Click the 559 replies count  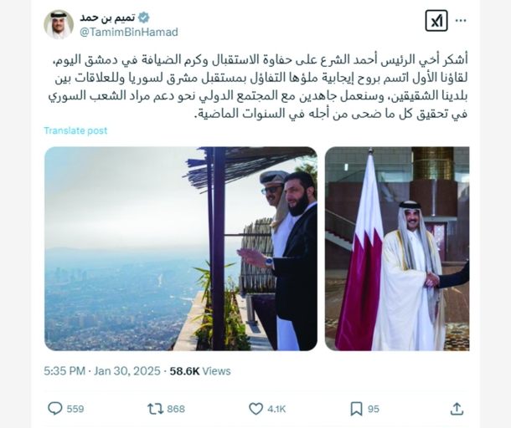tap(75, 409)
